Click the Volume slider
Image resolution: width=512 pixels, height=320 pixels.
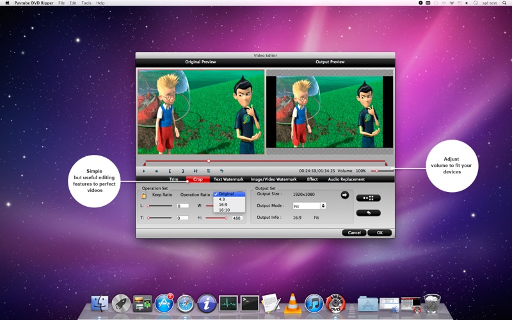point(381,171)
